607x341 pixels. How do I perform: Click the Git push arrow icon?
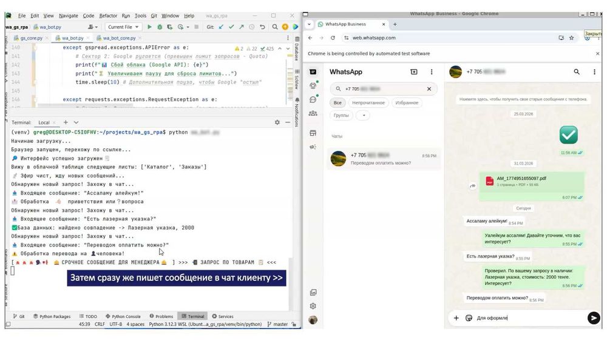[241, 27]
